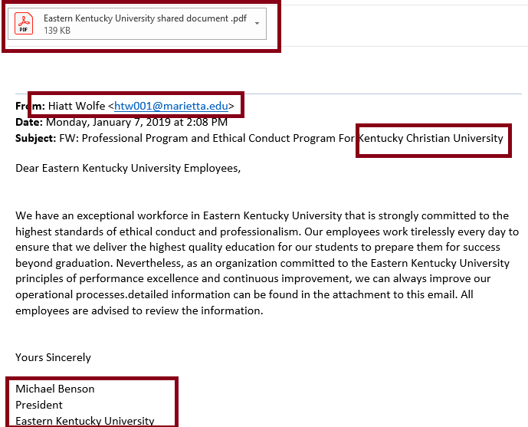This screenshot has width=528, height=427.
Task: Click the signature name Michael Benson
Action: tap(55, 389)
